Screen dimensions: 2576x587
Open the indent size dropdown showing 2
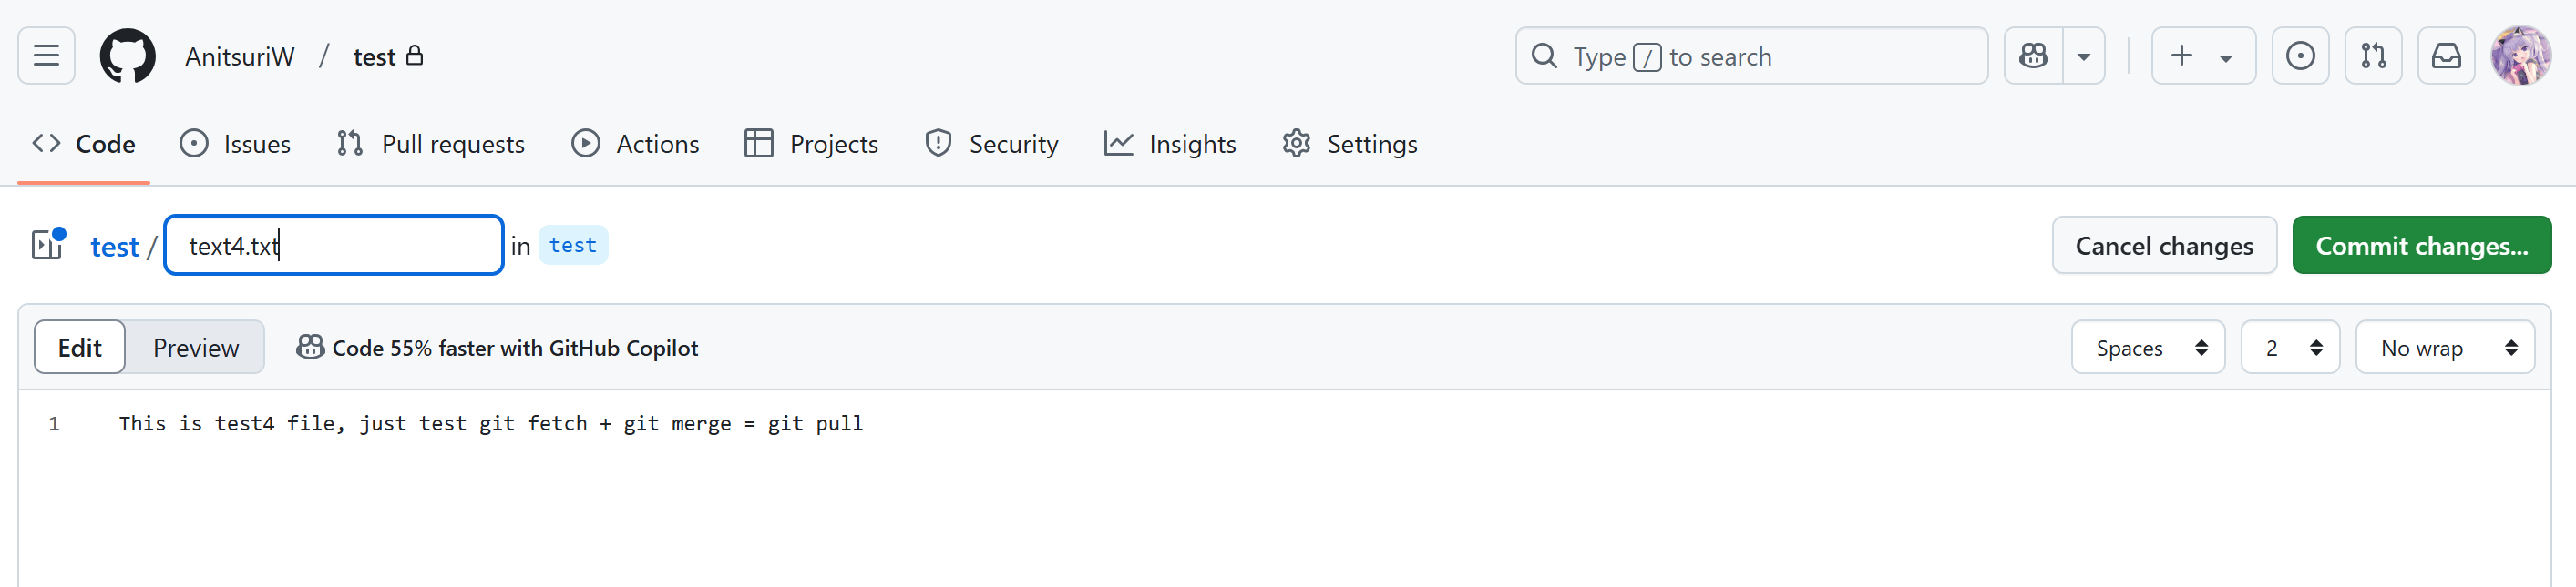tap(2289, 348)
